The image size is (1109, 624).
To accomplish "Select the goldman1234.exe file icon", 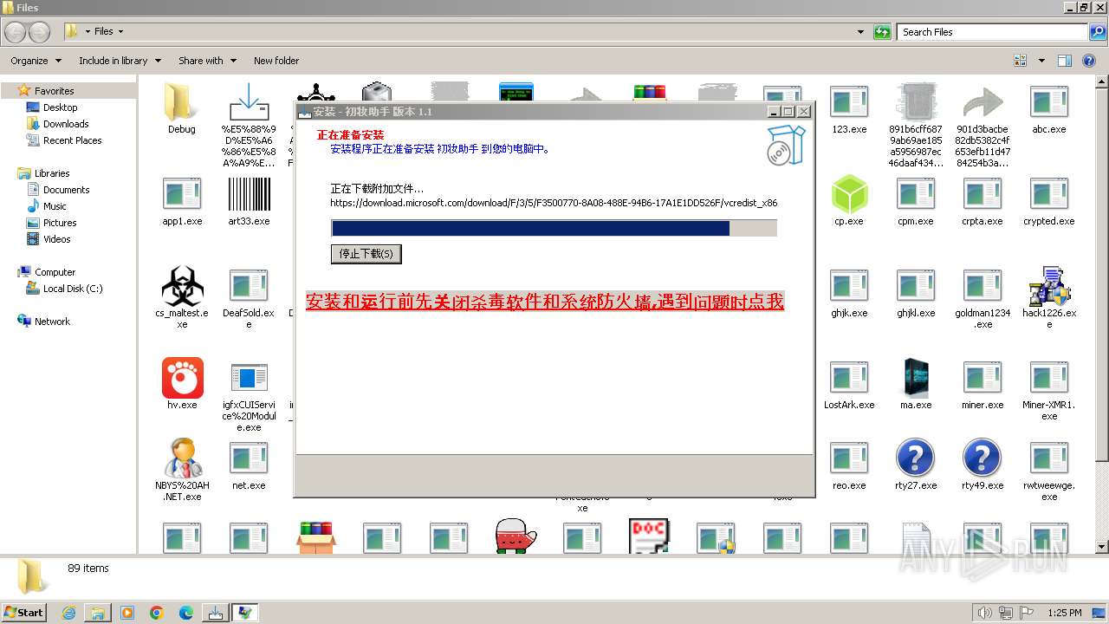I will click(983, 286).
